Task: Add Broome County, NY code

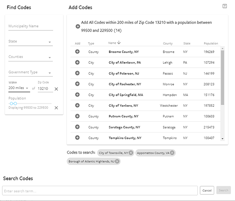Action: coord(77,52)
